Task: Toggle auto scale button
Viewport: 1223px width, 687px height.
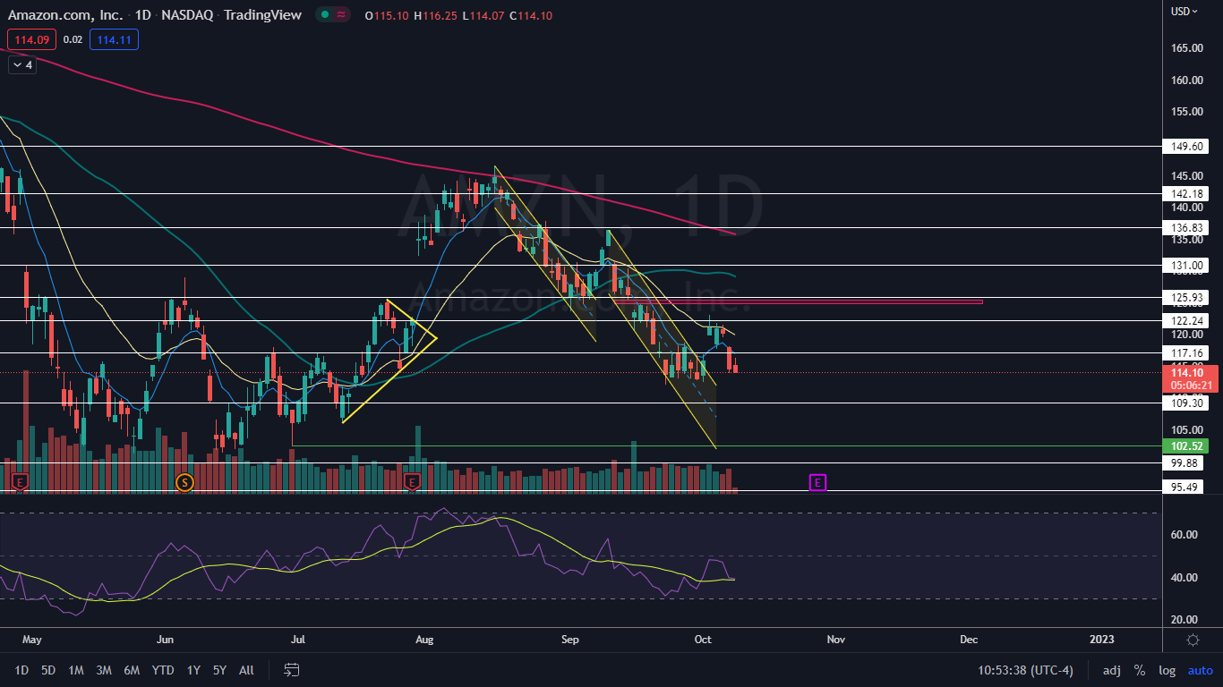Action: [1200, 670]
